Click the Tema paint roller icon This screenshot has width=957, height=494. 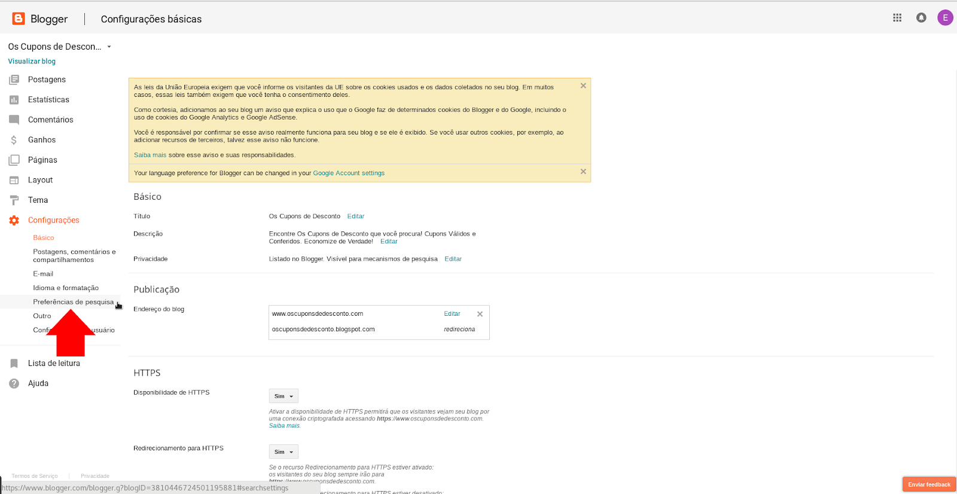[14, 200]
